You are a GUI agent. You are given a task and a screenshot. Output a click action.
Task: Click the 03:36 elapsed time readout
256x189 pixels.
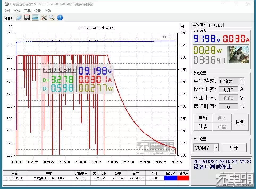coord(209,60)
